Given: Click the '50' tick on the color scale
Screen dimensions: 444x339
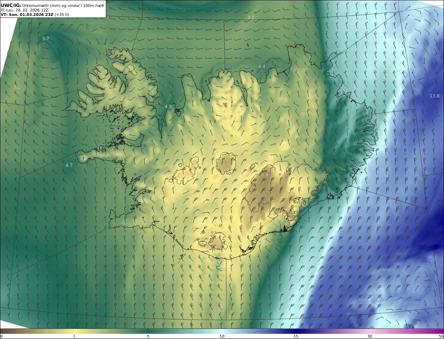Looking at the screenshot, I should [441, 337].
